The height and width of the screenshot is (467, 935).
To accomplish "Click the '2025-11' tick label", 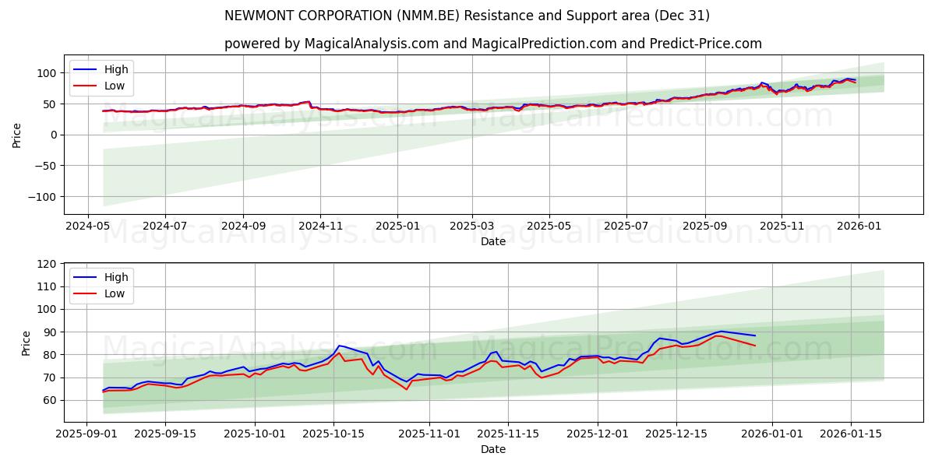I will pyautogui.click(x=782, y=226).
